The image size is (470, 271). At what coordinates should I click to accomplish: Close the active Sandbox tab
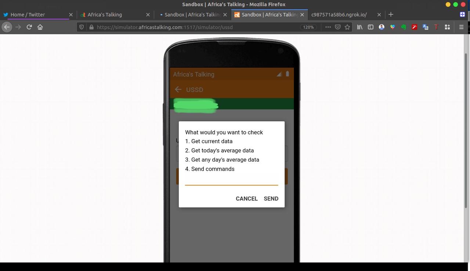coord(302,15)
